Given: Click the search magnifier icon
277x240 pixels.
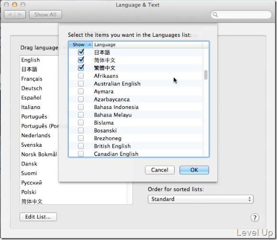Looking at the screenshot, I should click(215, 14).
